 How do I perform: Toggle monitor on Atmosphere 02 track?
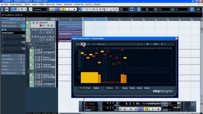[x=44, y=33]
